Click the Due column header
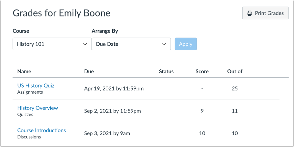 pos(89,71)
